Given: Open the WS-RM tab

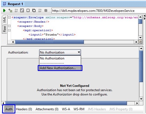Looking at the screenshot, I should pos(79,109).
